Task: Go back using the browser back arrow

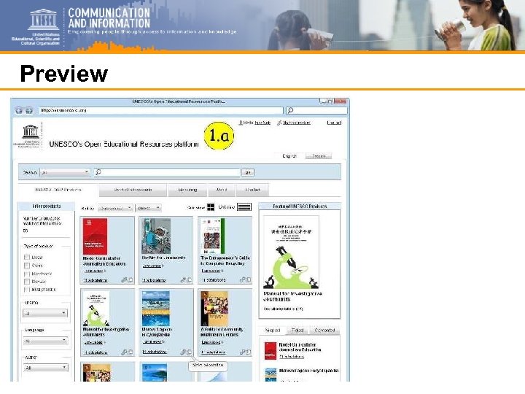Action: [19, 110]
